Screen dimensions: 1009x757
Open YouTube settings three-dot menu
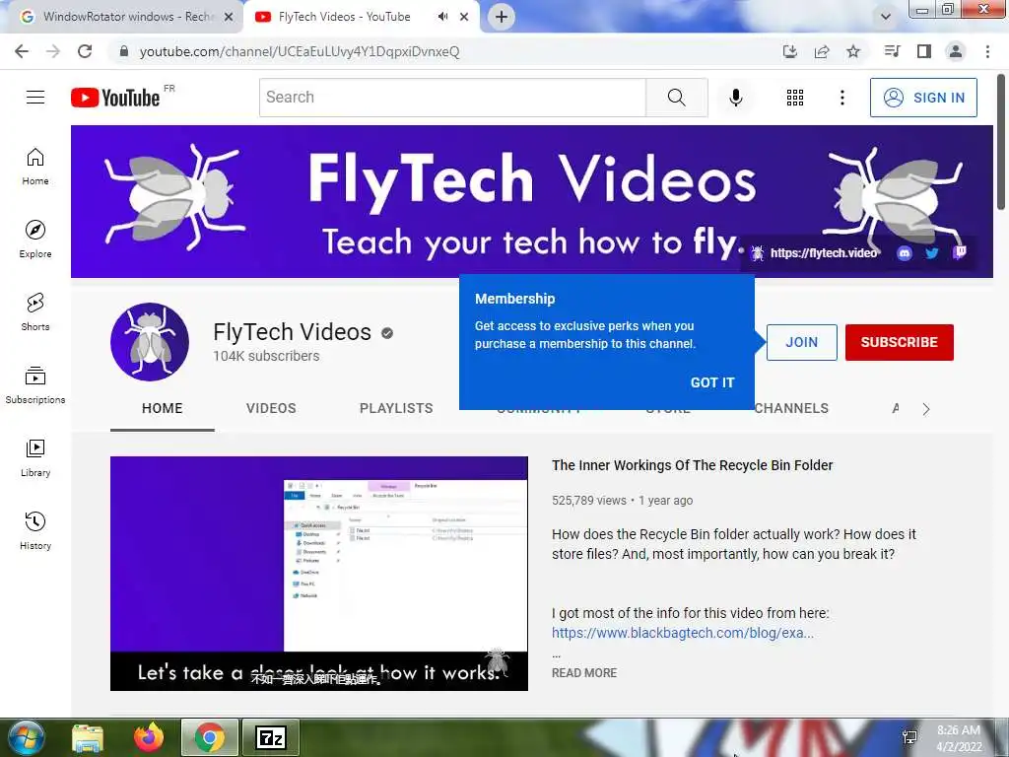[x=841, y=98]
